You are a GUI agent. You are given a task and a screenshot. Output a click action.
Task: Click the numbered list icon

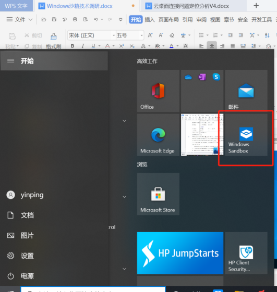pos(215,35)
